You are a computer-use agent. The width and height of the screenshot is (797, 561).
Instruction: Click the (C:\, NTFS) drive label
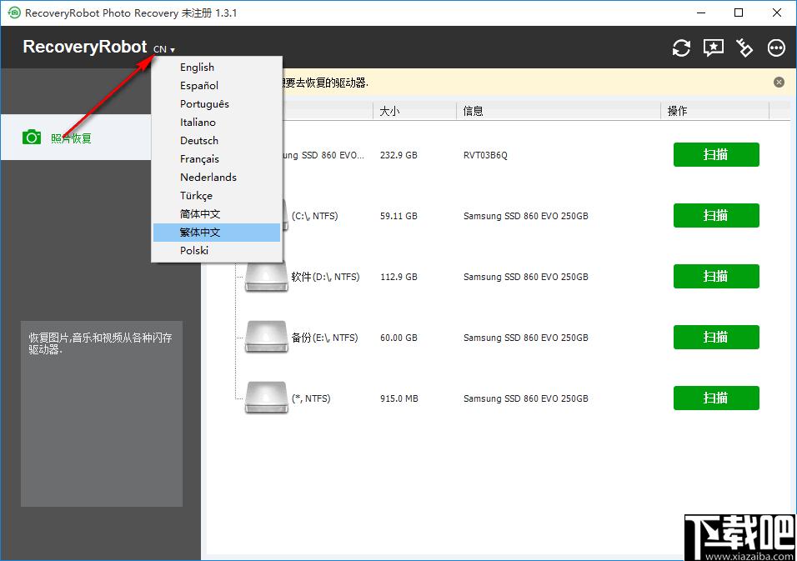click(314, 216)
